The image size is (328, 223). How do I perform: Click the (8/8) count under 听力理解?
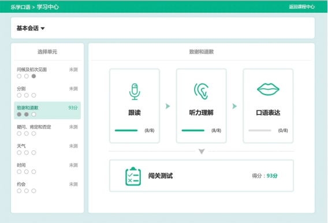pos(216,130)
